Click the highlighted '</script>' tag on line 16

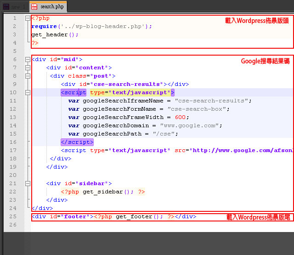pyautogui.click(x=77, y=142)
